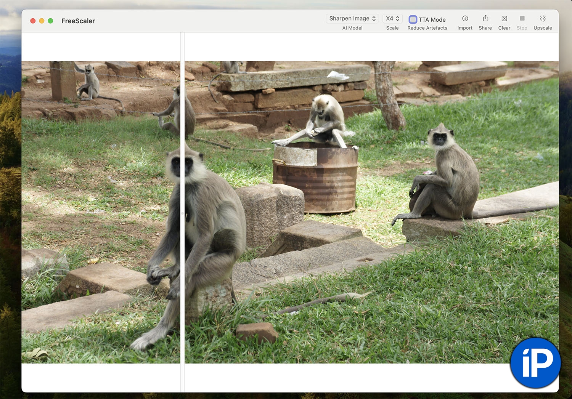Zoom the window with the green button
The width and height of the screenshot is (572, 399).
click(x=50, y=21)
